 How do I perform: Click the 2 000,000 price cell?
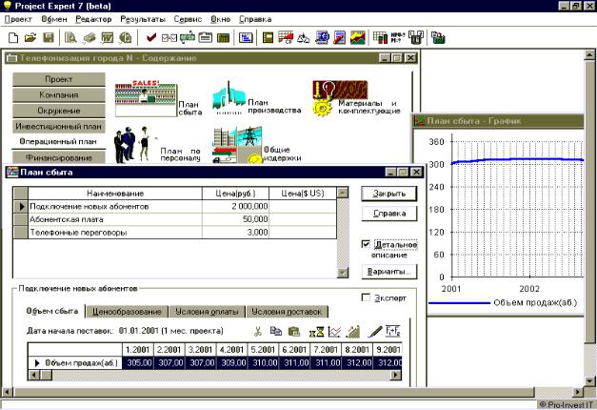pos(235,206)
